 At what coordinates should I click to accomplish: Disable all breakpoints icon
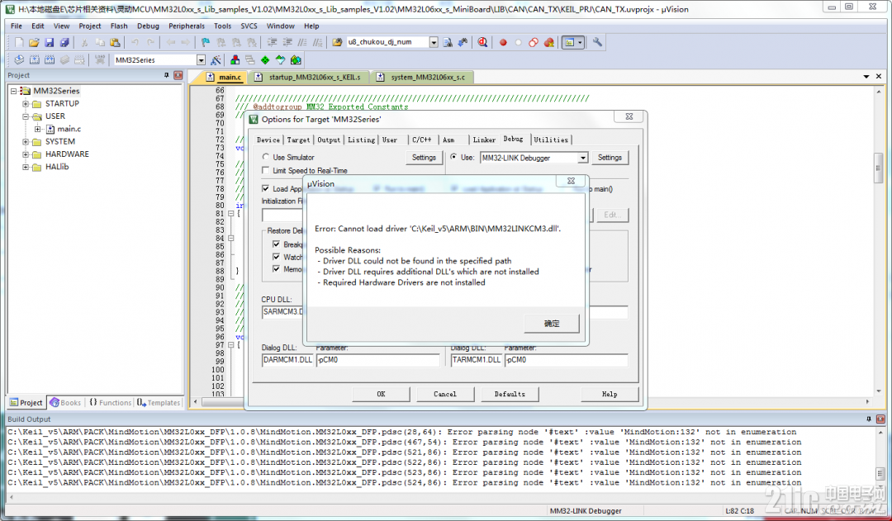point(534,42)
